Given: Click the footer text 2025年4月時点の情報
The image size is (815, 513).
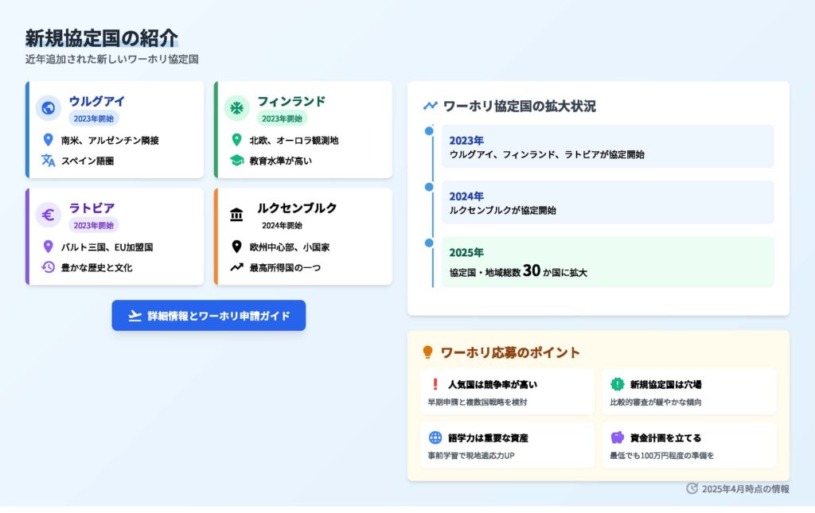Looking at the screenshot, I should [745, 488].
